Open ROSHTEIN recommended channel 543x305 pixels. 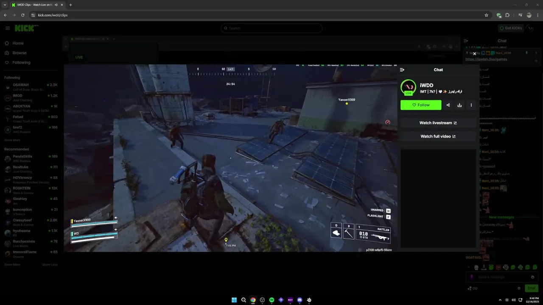pyautogui.click(x=31, y=190)
